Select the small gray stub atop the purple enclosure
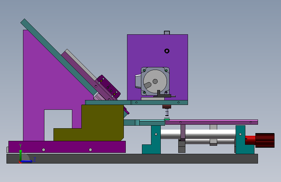Image resolution: width=281 pixels, height=182 pixels. click(167, 33)
